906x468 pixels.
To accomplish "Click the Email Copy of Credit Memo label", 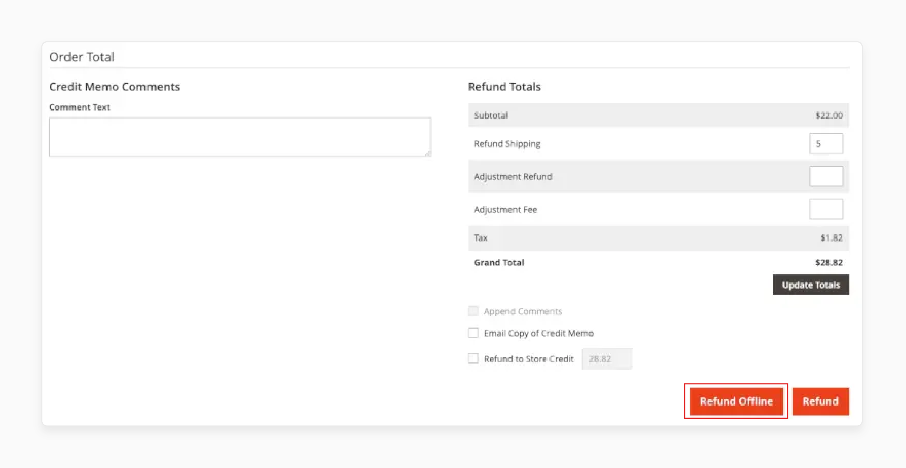I will 538,333.
